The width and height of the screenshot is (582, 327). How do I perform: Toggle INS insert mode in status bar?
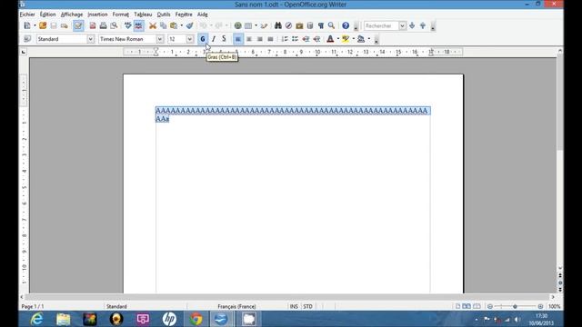294,307
